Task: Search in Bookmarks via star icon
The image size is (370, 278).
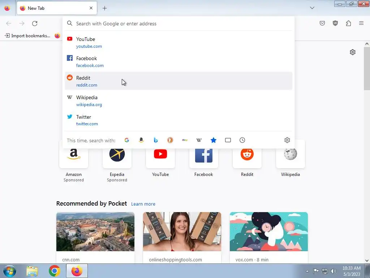Action: point(213,140)
